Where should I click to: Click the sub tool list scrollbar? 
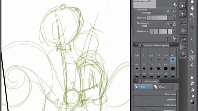pyautogui.click(x=177, y=101)
